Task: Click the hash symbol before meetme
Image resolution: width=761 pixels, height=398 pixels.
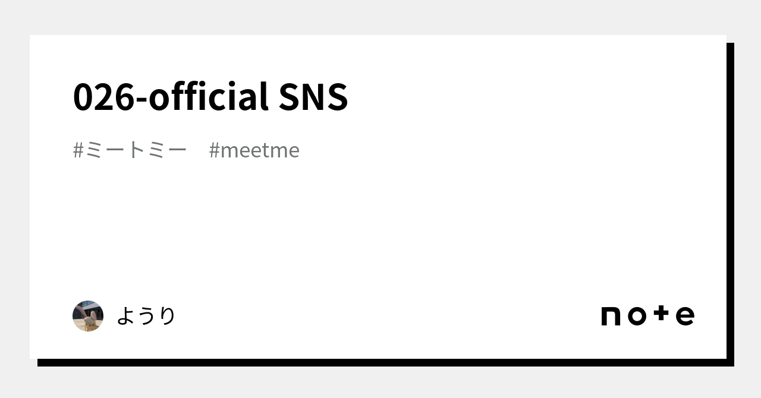Action: coord(214,150)
